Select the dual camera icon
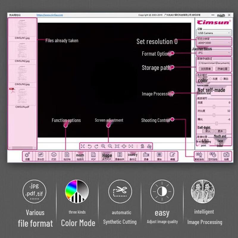238x238 pixels. coord(149,146)
